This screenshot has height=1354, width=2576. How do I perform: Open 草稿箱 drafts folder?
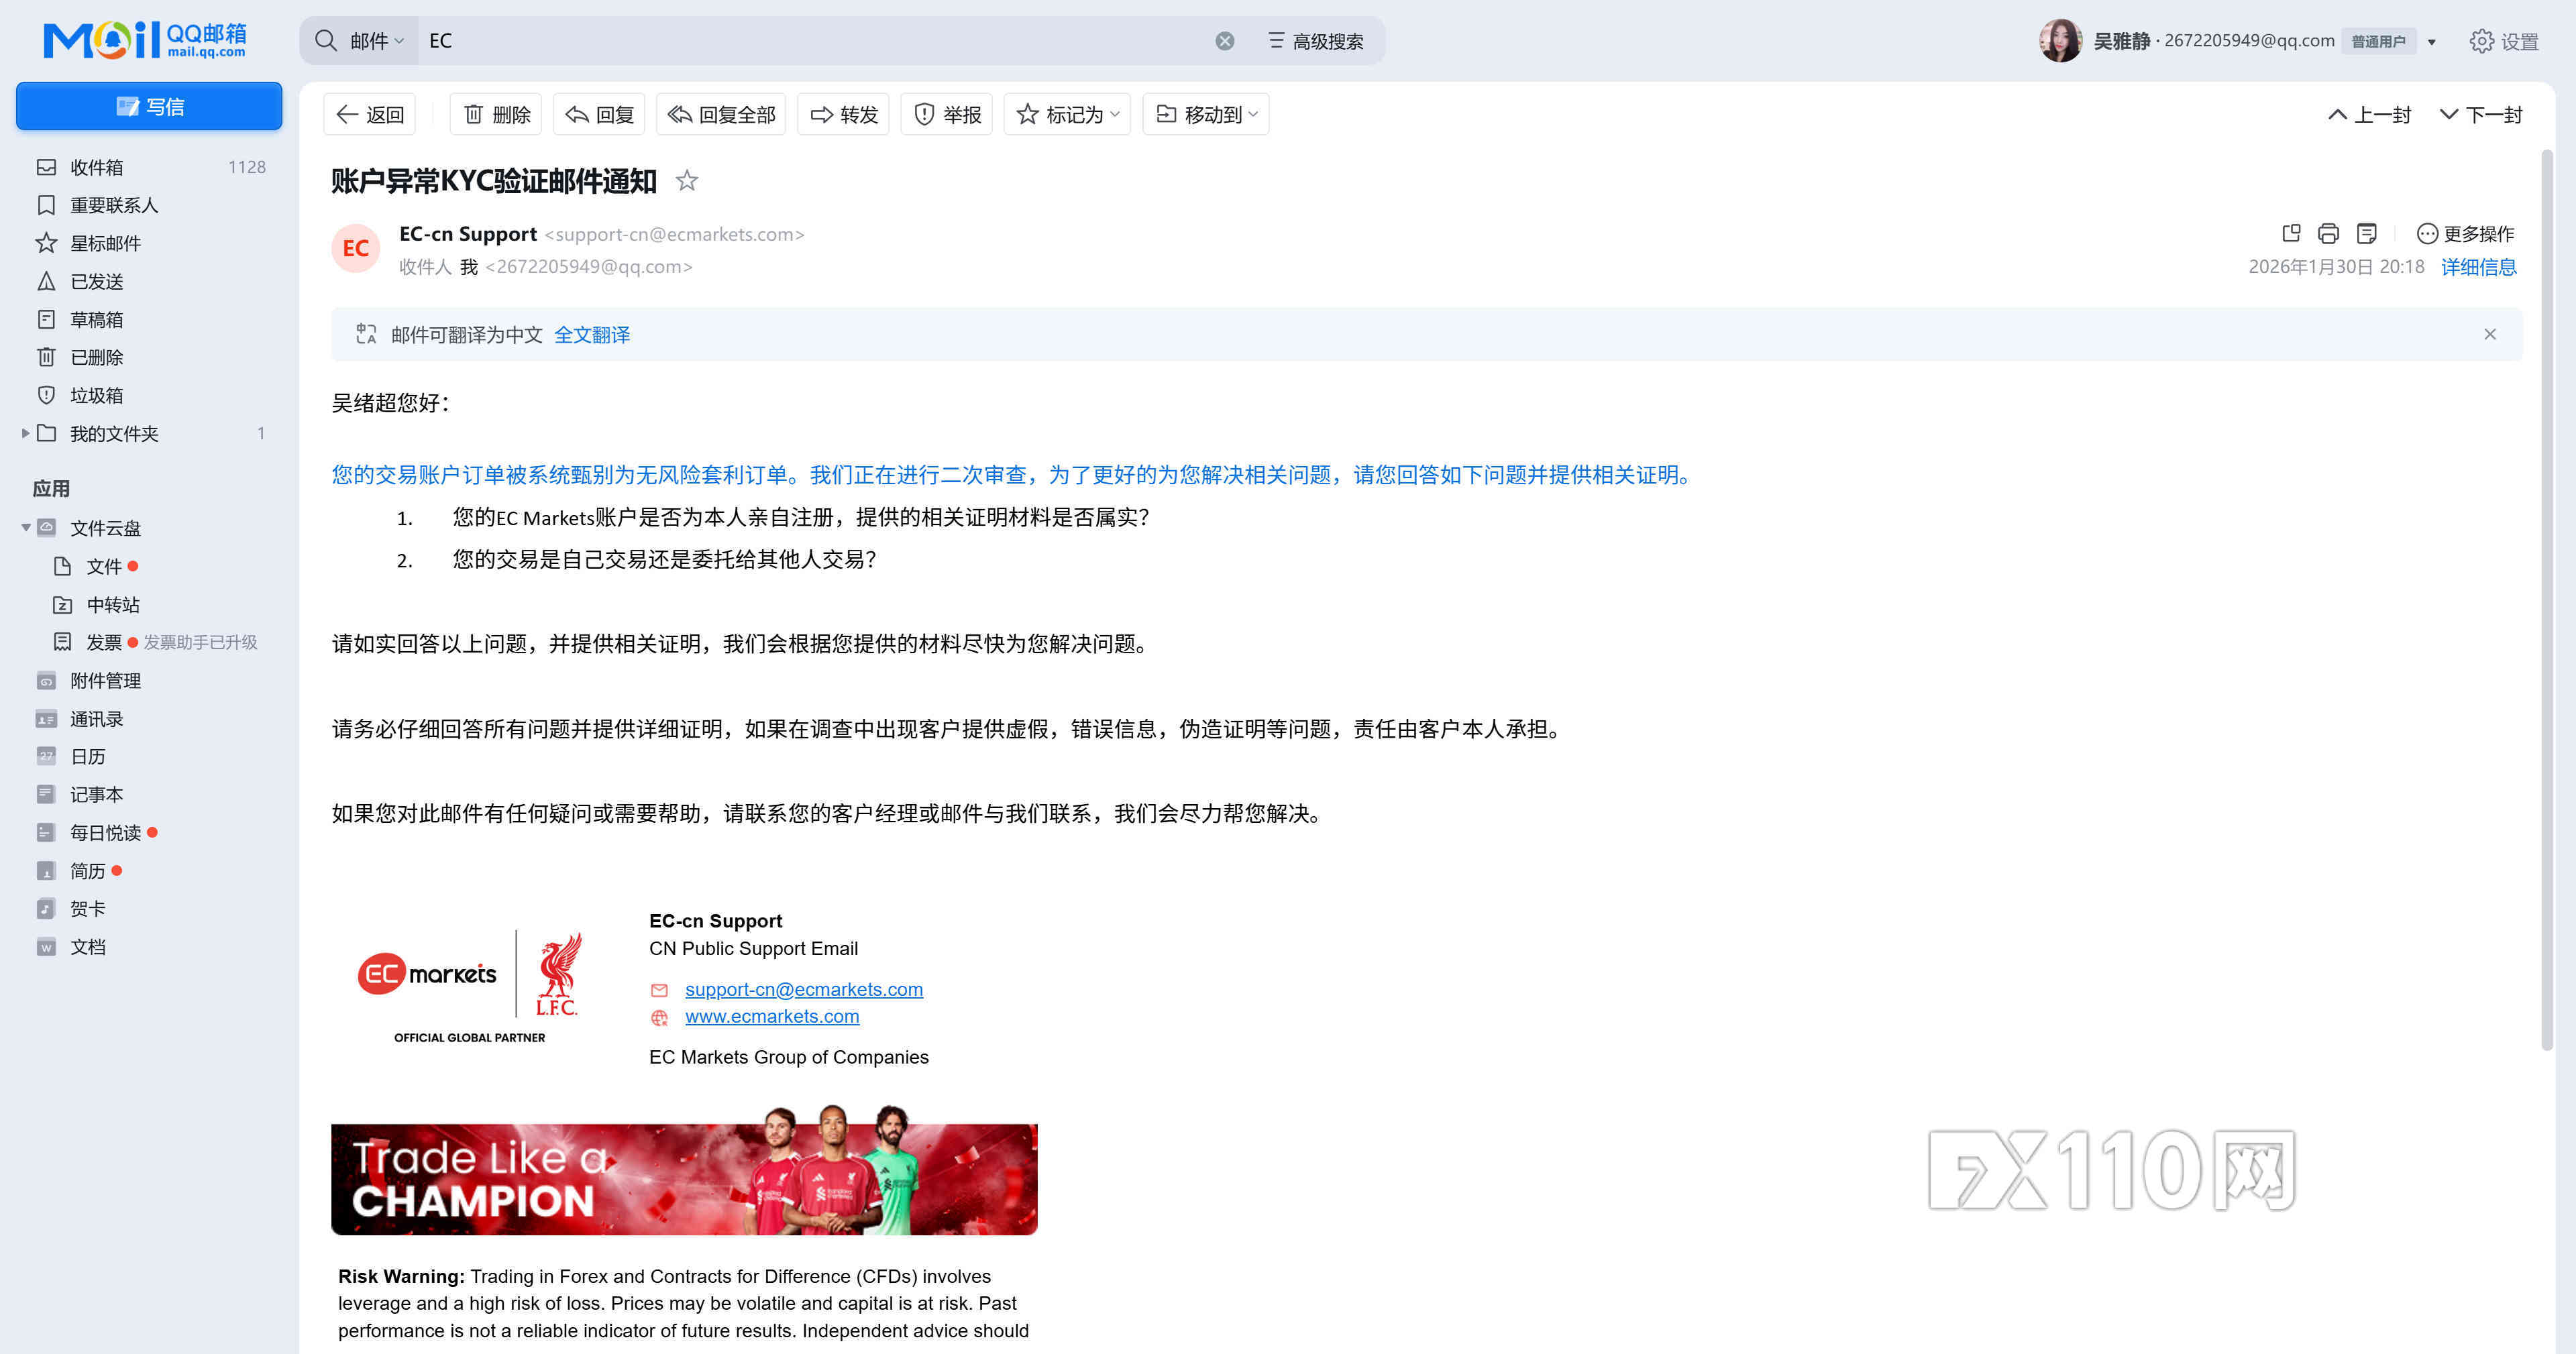coord(150,319)
